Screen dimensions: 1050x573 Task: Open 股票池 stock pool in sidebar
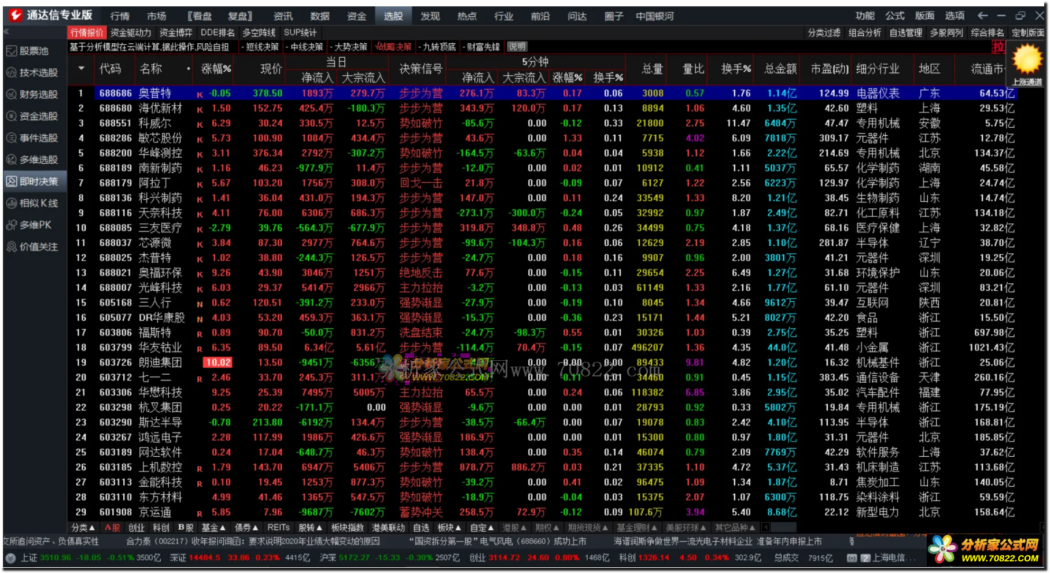[34, 51]
